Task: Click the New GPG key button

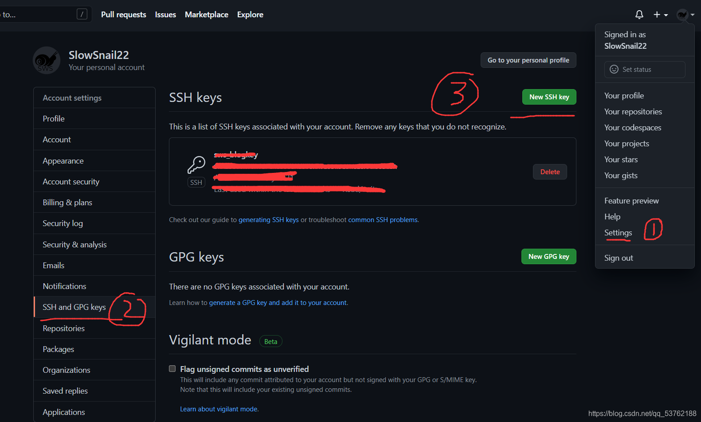Action: 549,257
